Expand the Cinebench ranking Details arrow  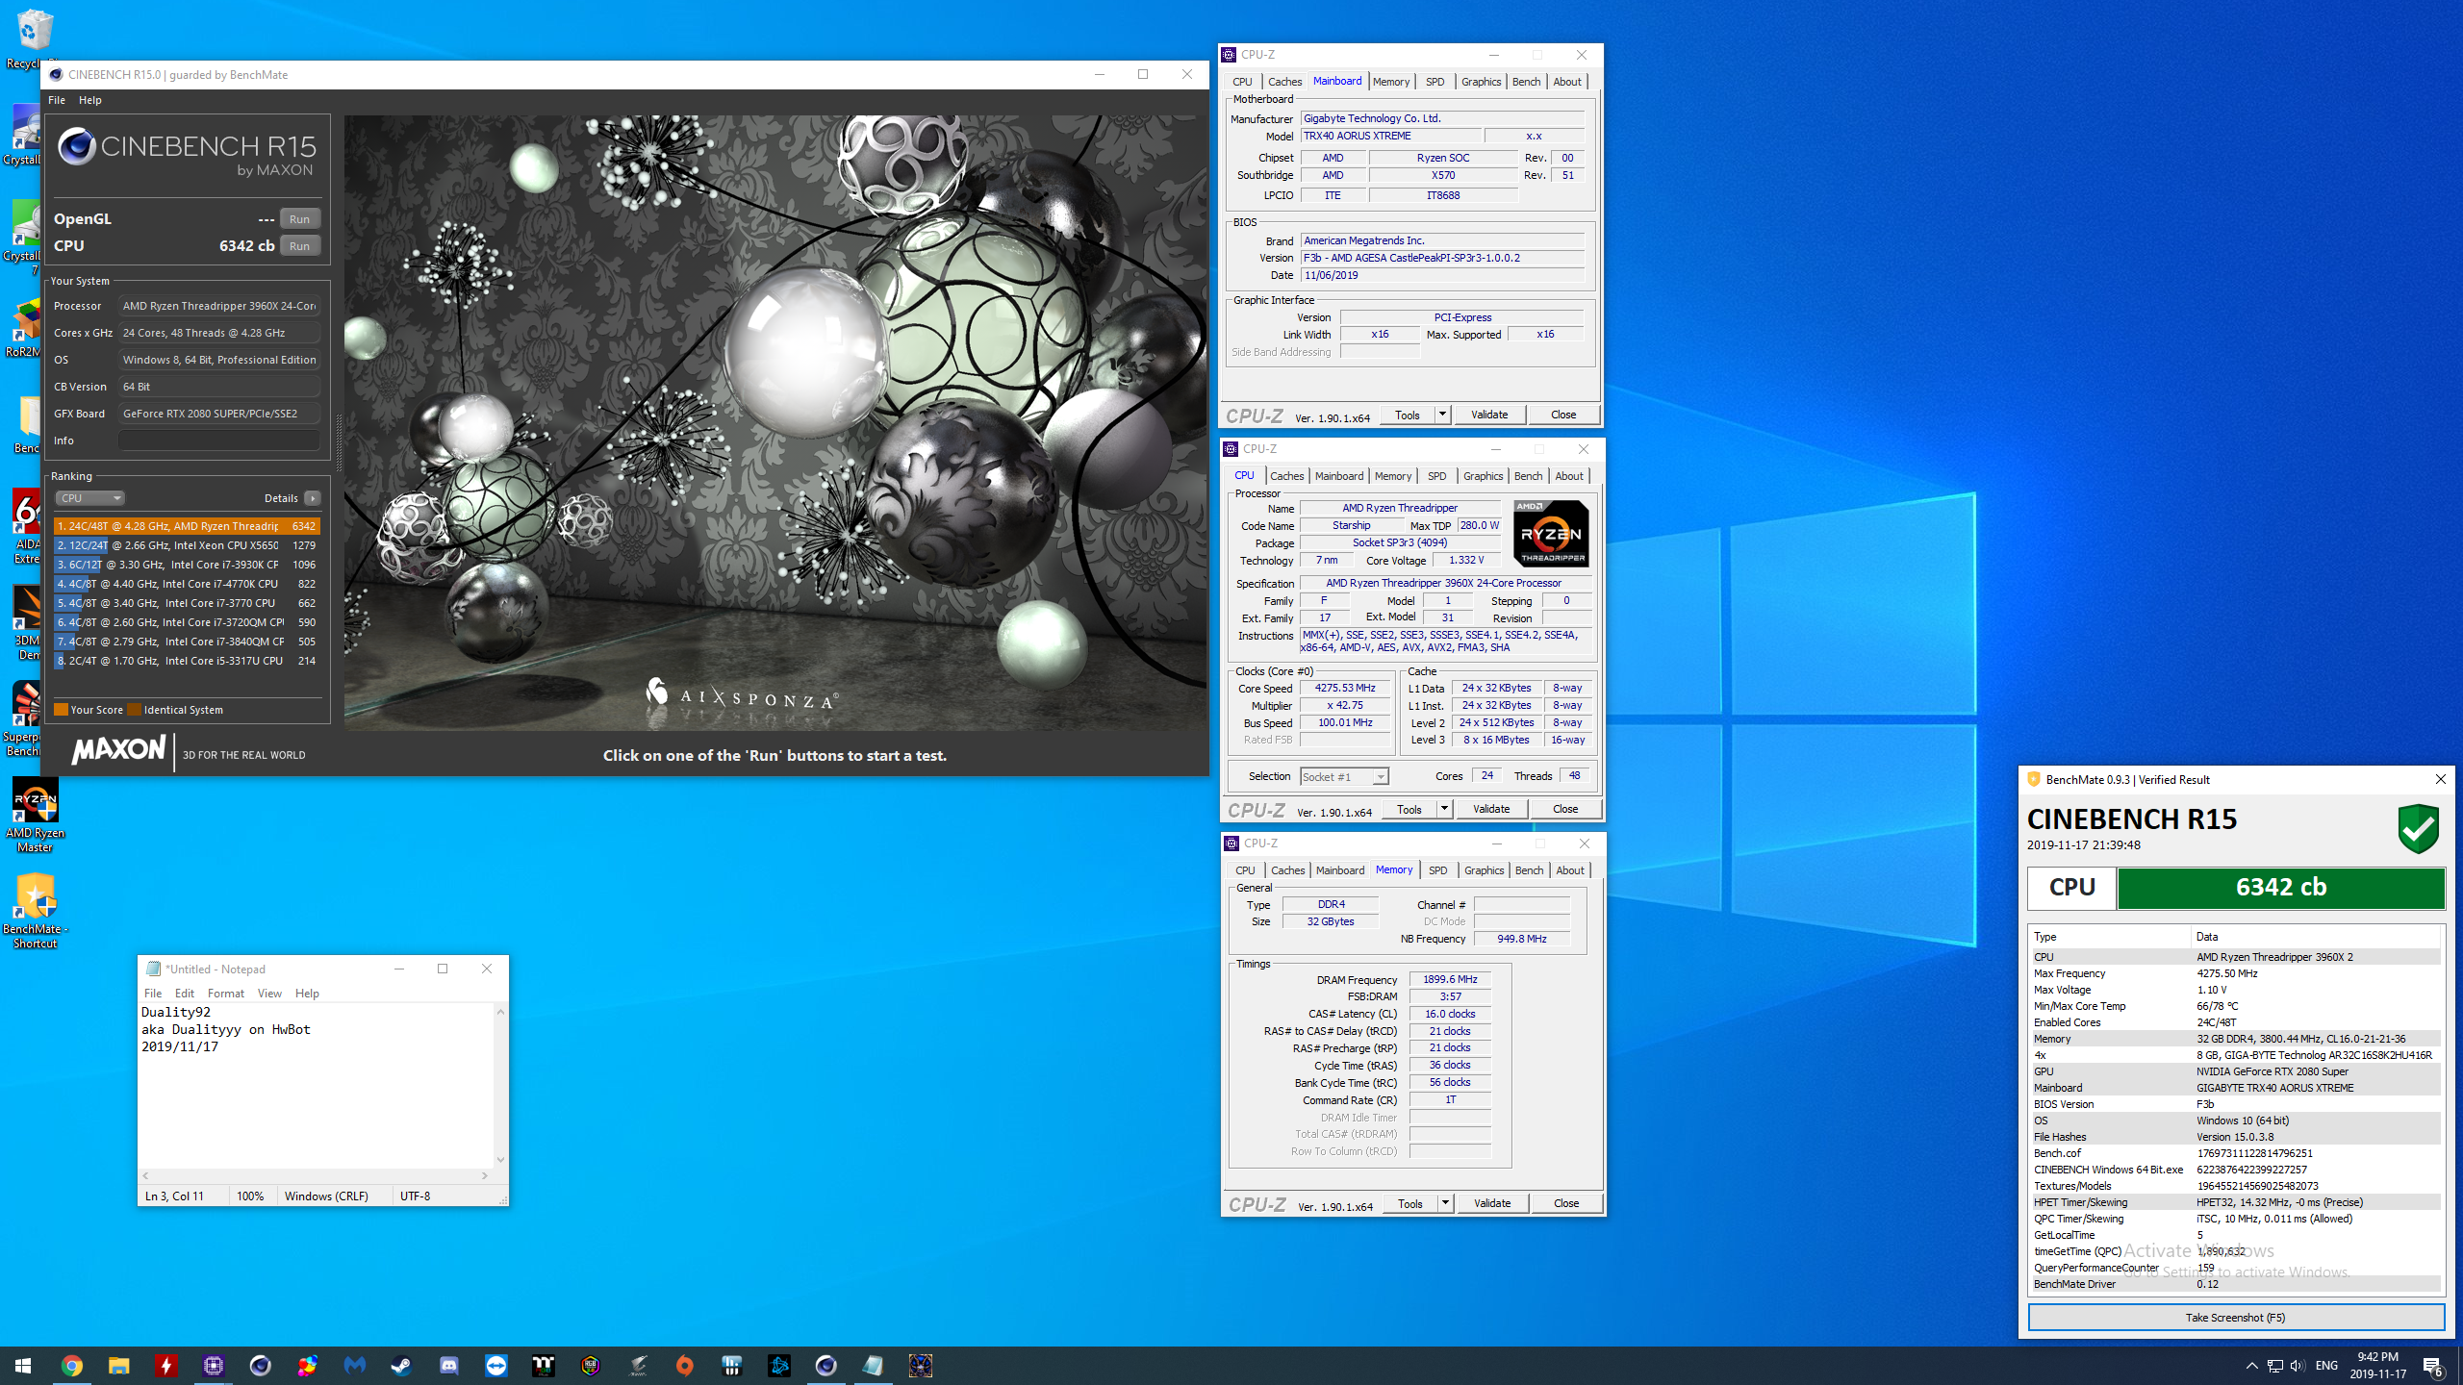click(313, 498)
